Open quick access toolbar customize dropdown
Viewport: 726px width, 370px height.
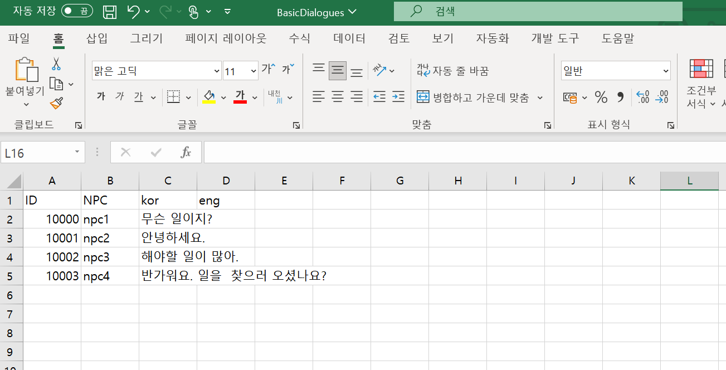click(227, 12)
